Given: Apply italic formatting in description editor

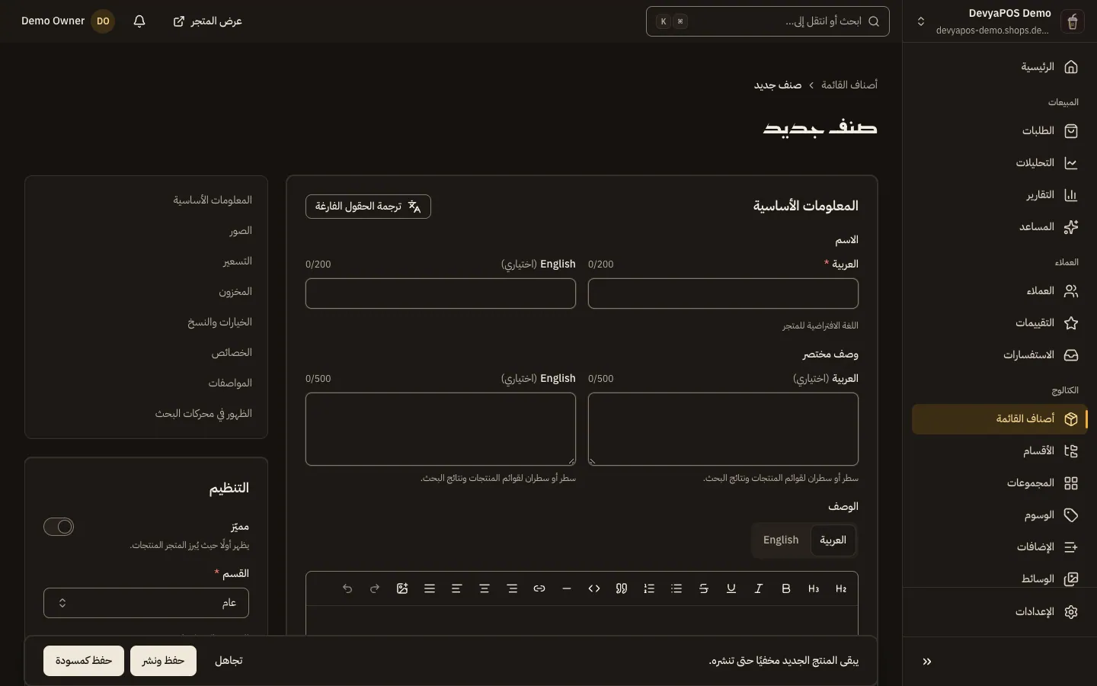Looking at the screenshot, I should tap(759, 588).
